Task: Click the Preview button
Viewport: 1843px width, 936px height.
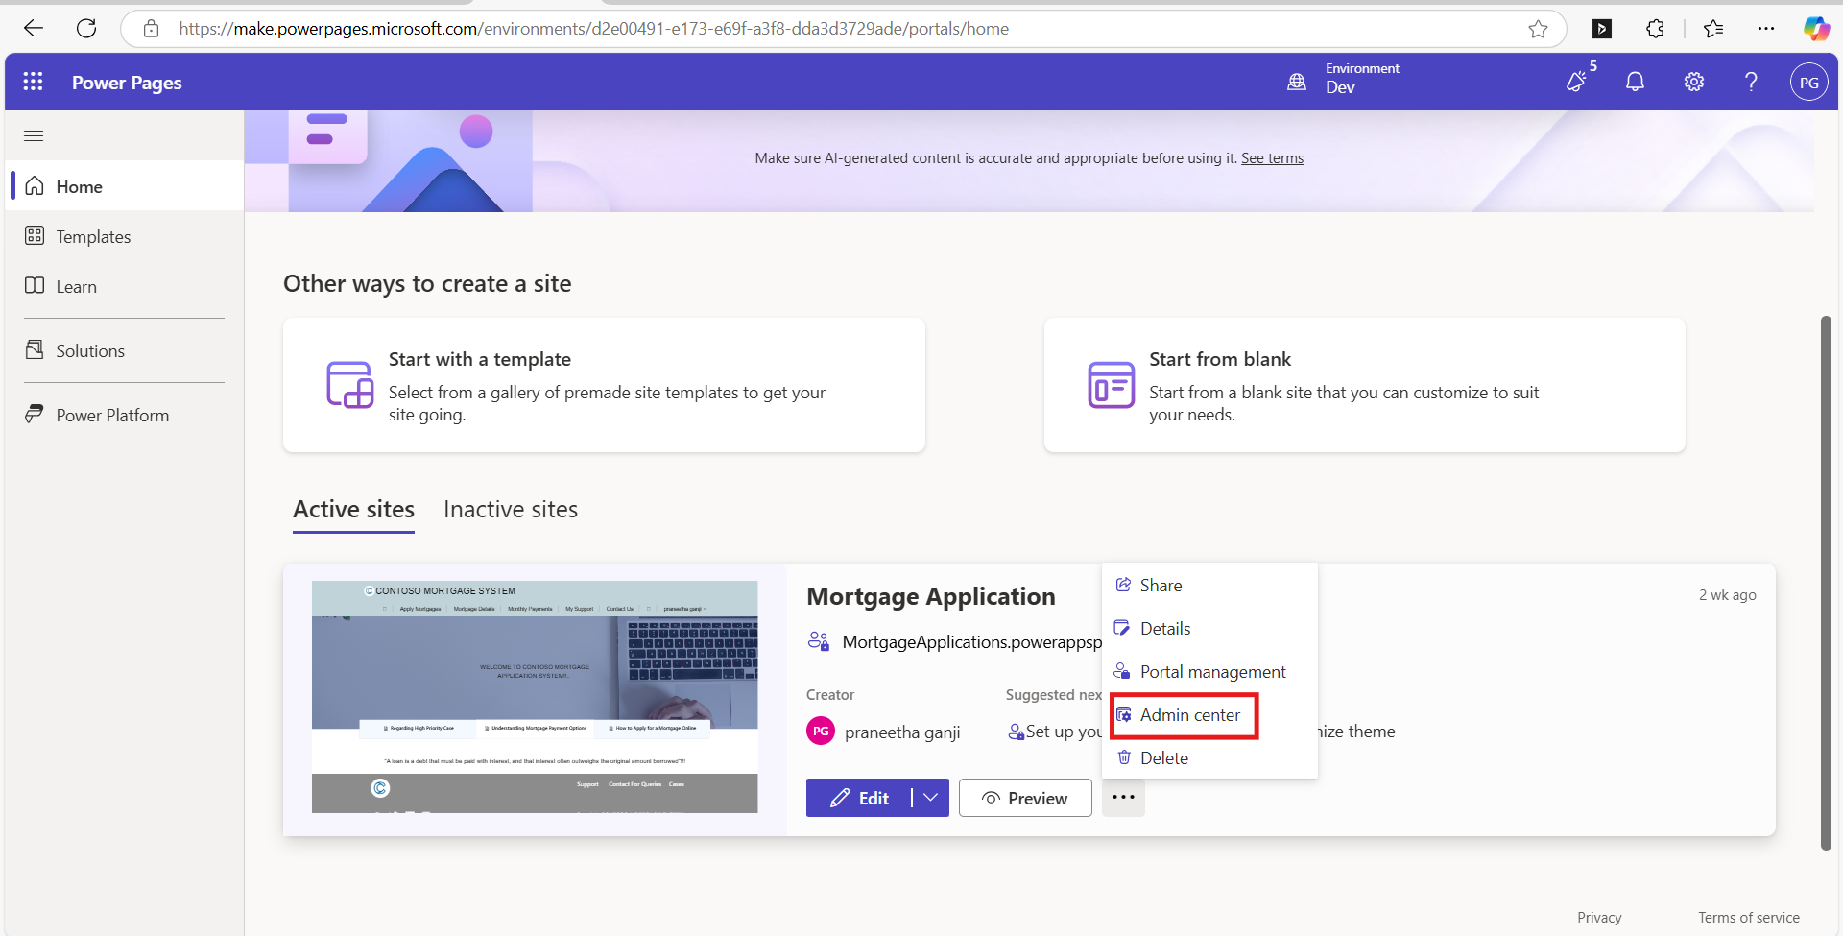Action: (x=1024, y=798)
